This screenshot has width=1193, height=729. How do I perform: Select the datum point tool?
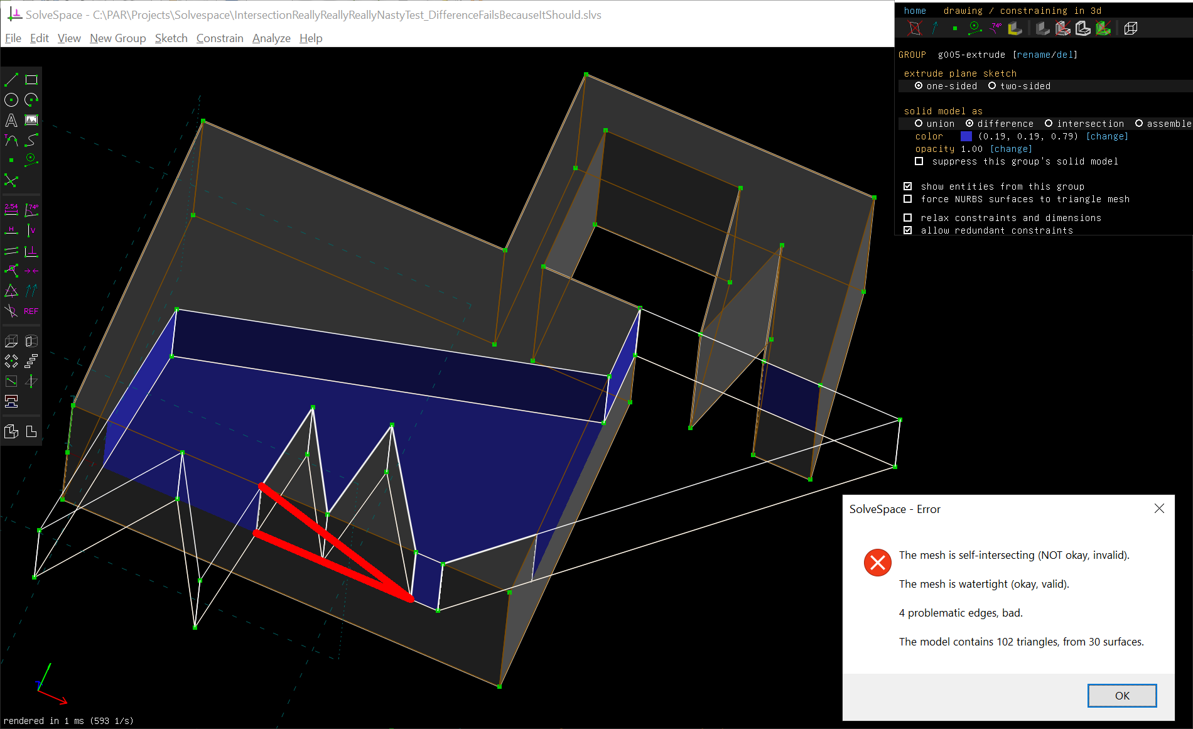tap(11, 160)
